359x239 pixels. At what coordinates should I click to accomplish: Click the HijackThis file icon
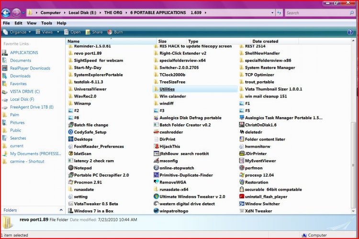157,146
